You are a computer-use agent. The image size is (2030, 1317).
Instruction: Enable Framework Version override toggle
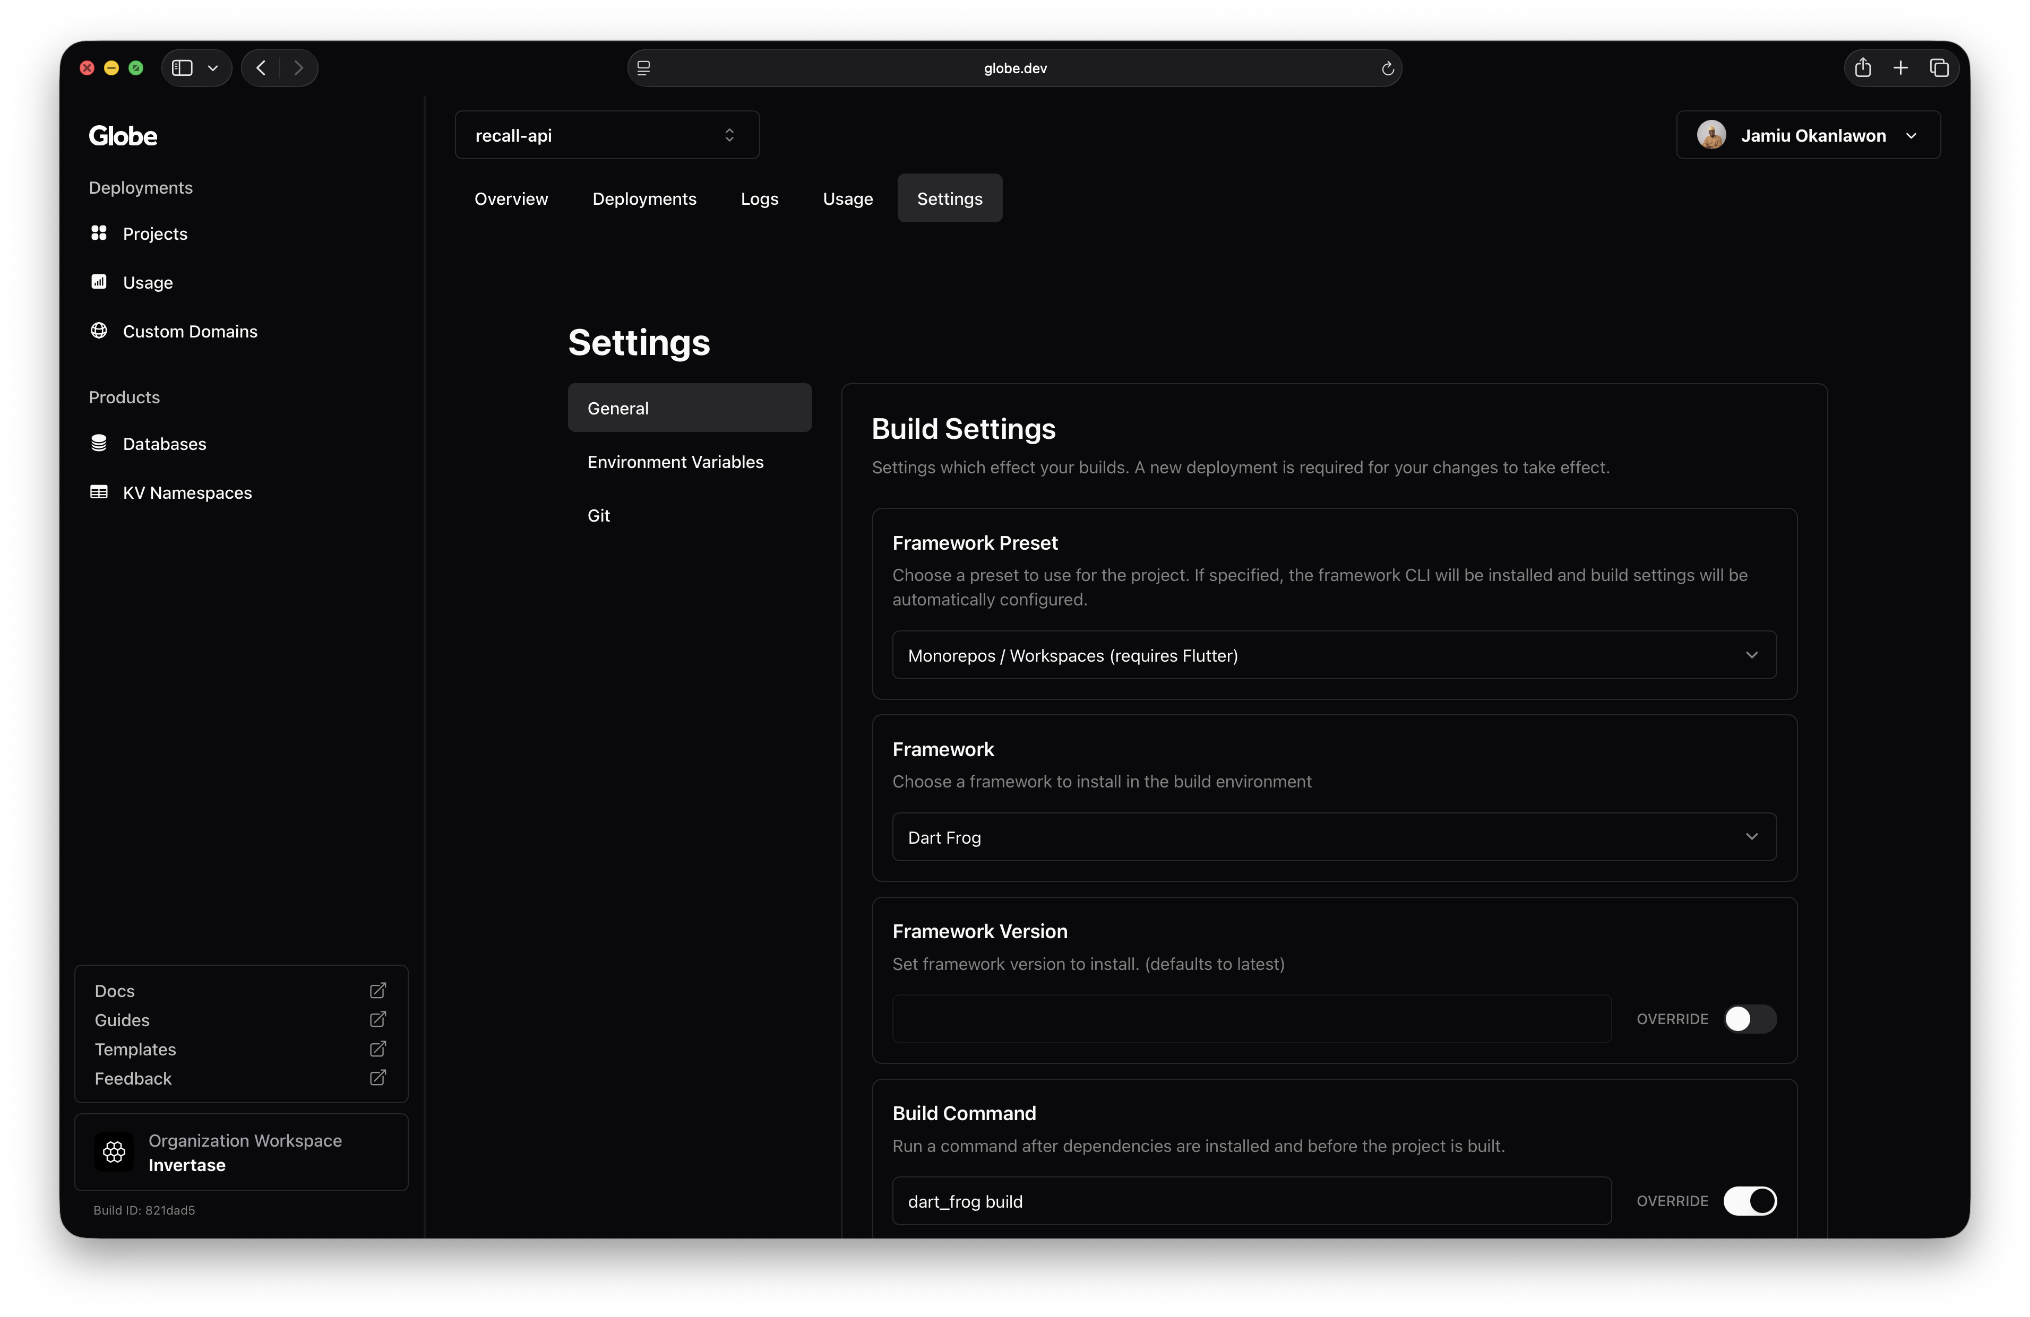point(1749,1019)
